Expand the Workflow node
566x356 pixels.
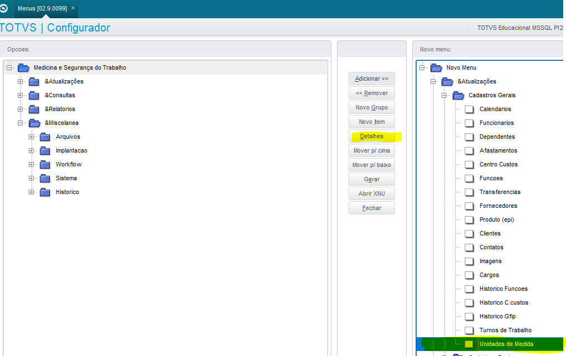32,165
